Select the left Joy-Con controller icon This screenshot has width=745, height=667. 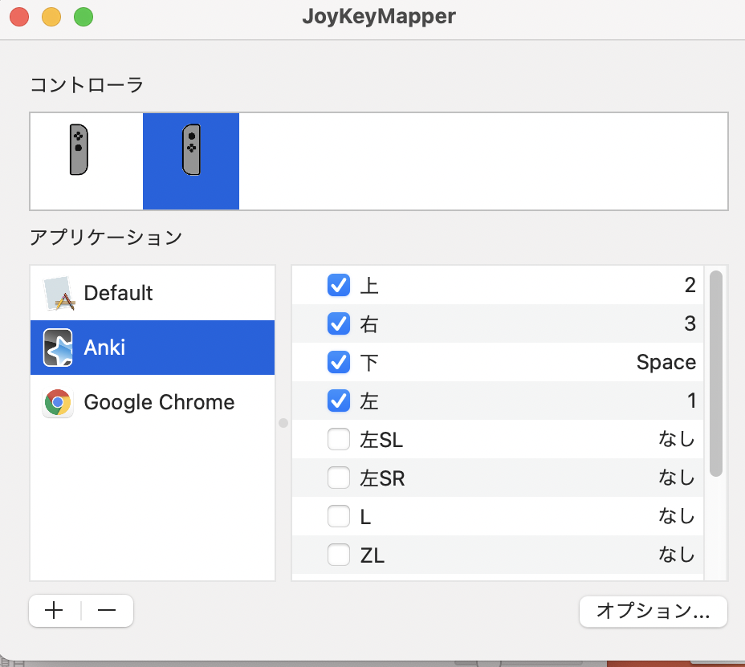[78, 149]
